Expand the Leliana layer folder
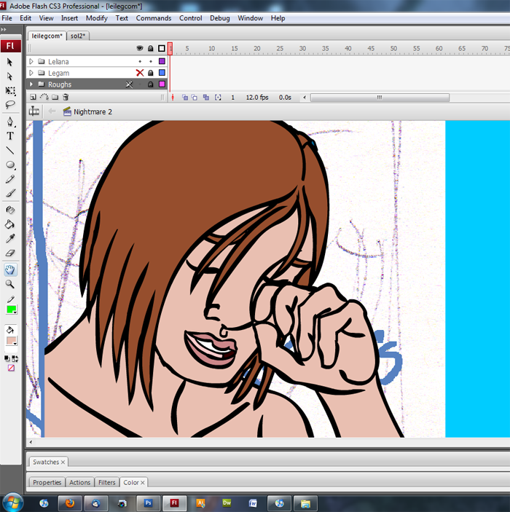510x512 pixels. 31,62
